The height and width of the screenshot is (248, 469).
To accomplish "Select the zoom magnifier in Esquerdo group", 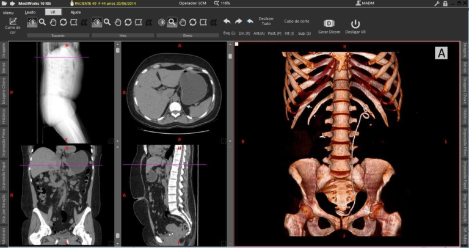I will click(x=43, y=22).
